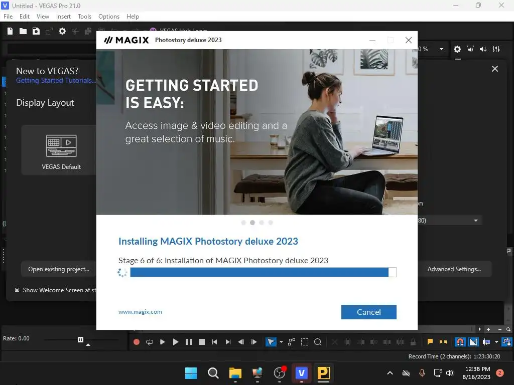This screenshot has height=385, width=514.
Task: Click timeline zoom-out minus button
Action: (499, 329)
